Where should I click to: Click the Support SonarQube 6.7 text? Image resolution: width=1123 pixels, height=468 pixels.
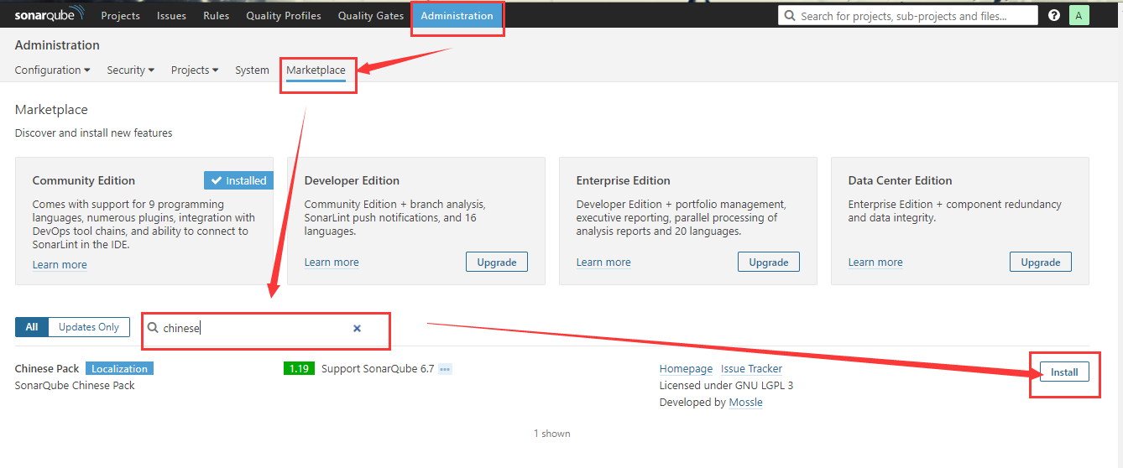[378, 369]
